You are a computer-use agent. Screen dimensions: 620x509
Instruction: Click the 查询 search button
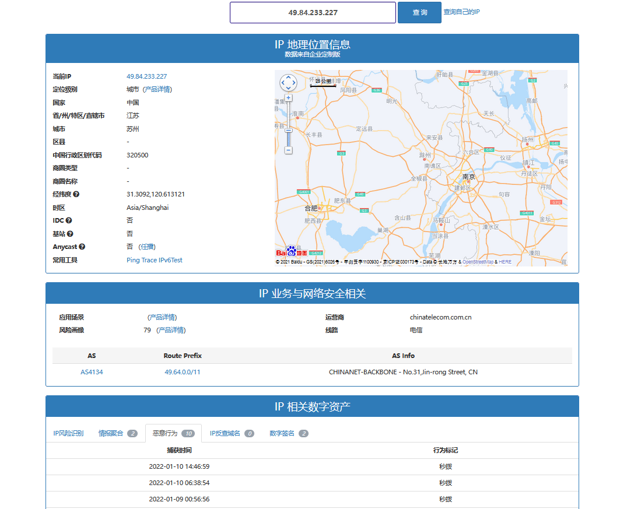pos(419,12)
